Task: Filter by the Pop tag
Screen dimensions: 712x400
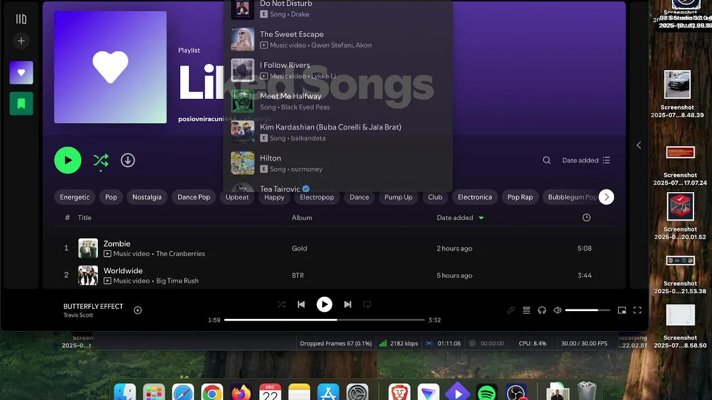Action: (x=111, y=197)
